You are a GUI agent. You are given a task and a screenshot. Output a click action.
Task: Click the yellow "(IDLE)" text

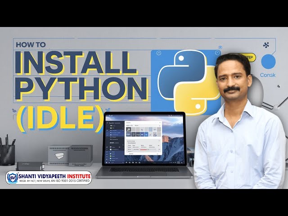(60, 118)
